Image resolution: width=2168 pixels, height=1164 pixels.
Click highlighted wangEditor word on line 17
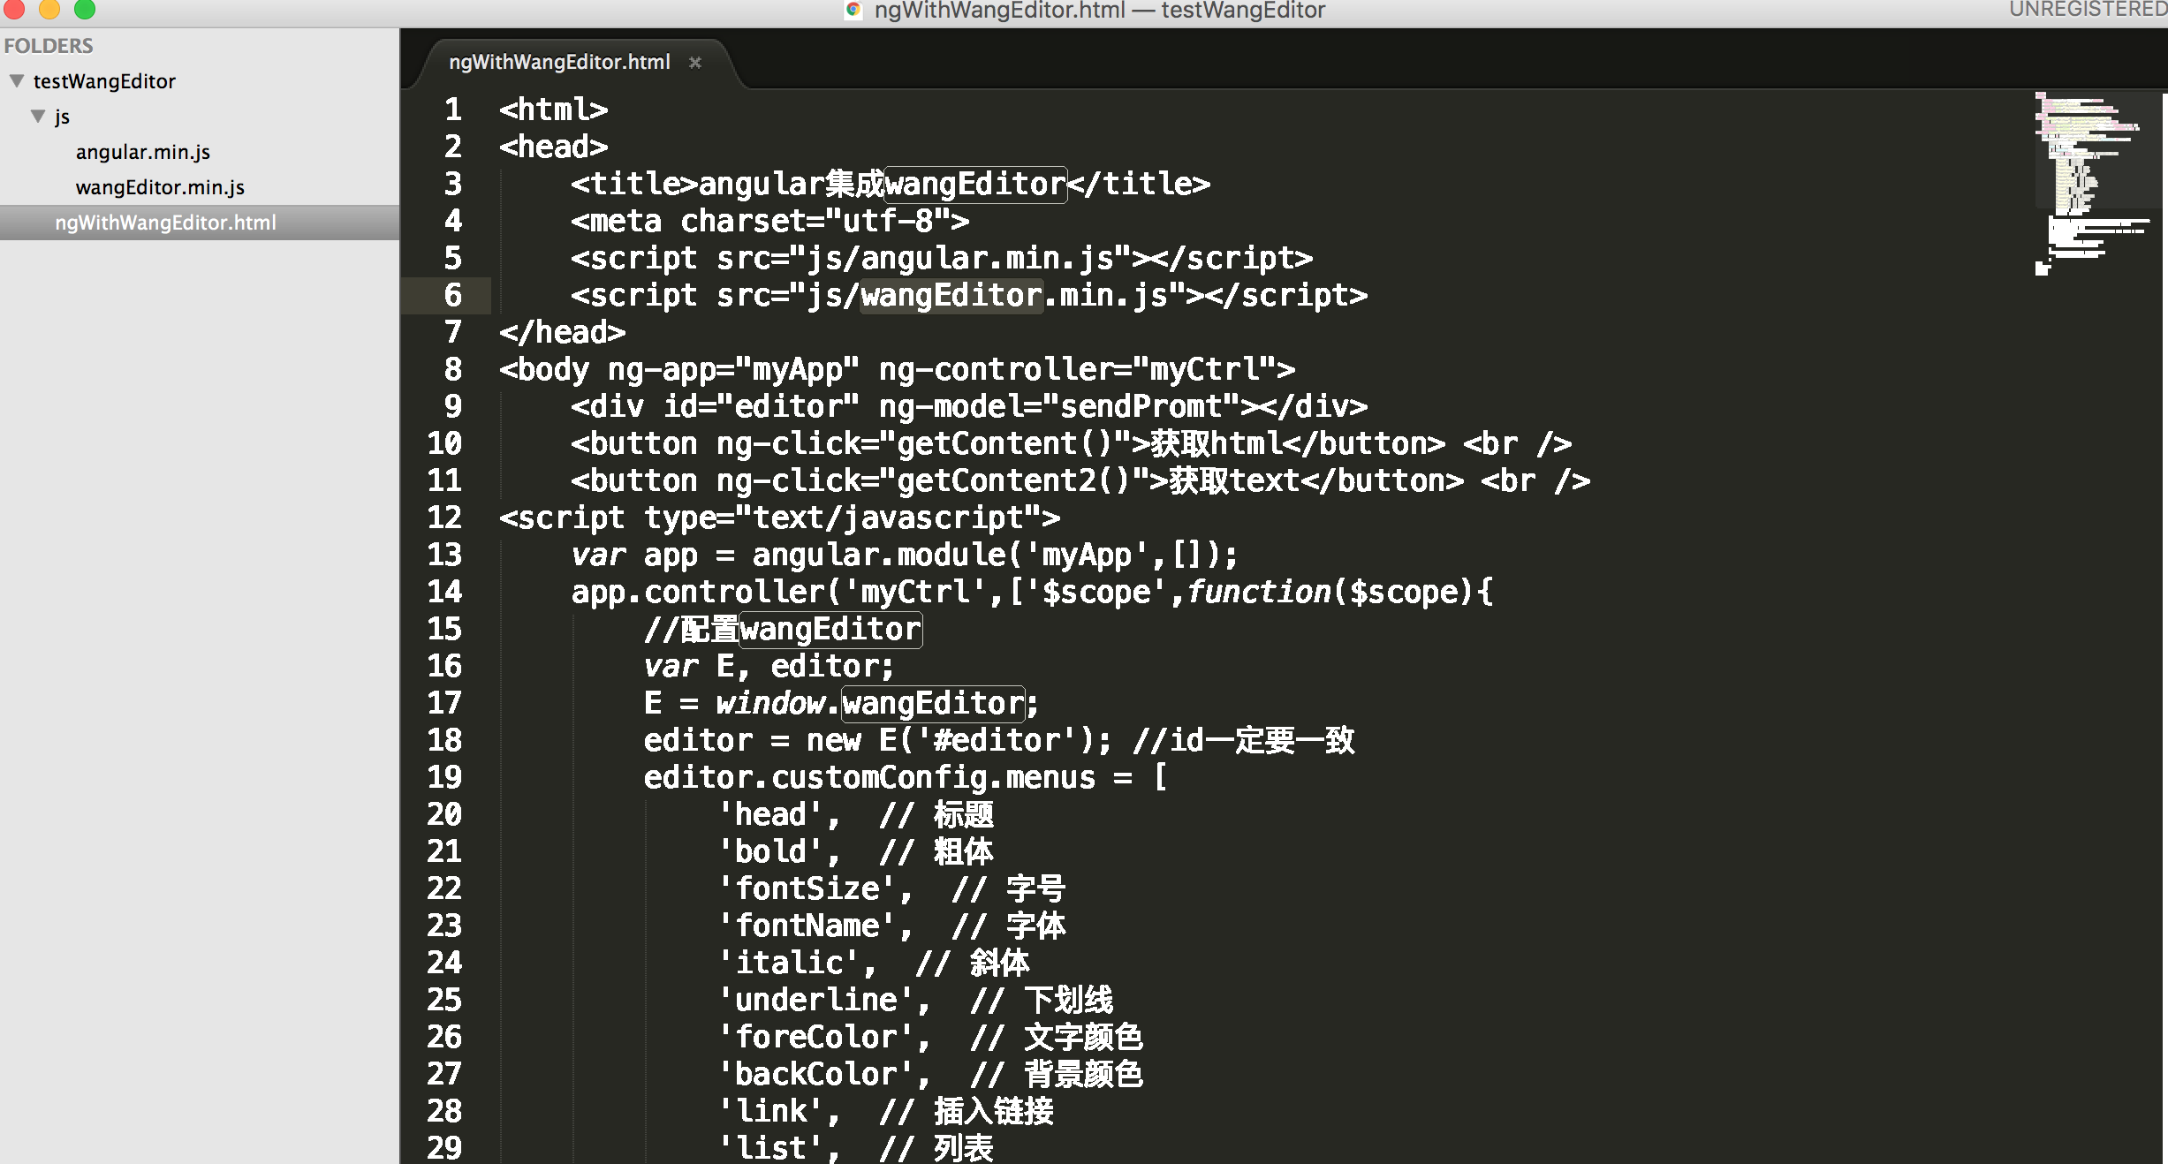click(x=933, y=704)
